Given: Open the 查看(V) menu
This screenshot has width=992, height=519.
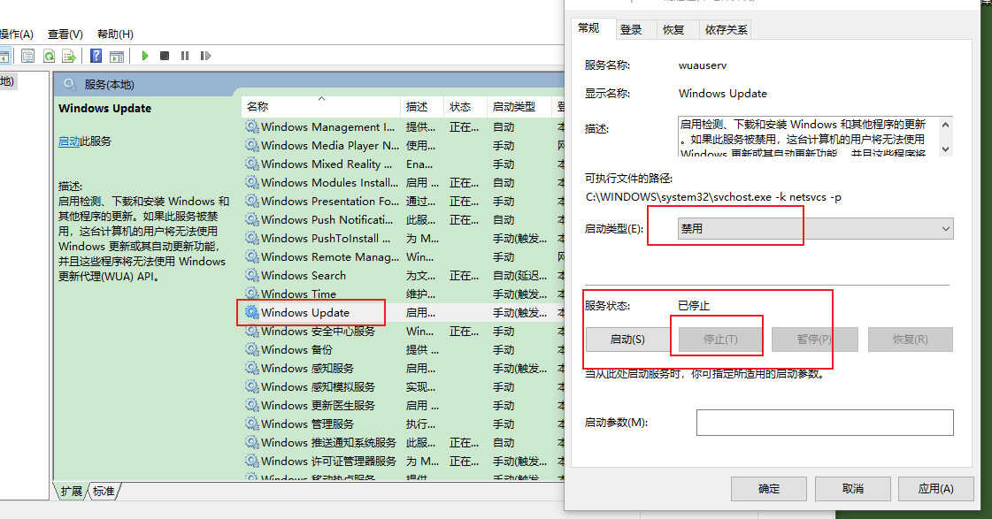Looking at the screenshot, I should click(65, 34).
